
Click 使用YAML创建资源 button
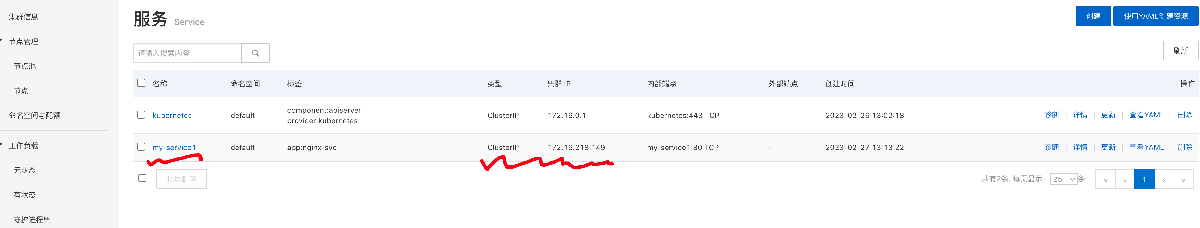coord(1155,16)
